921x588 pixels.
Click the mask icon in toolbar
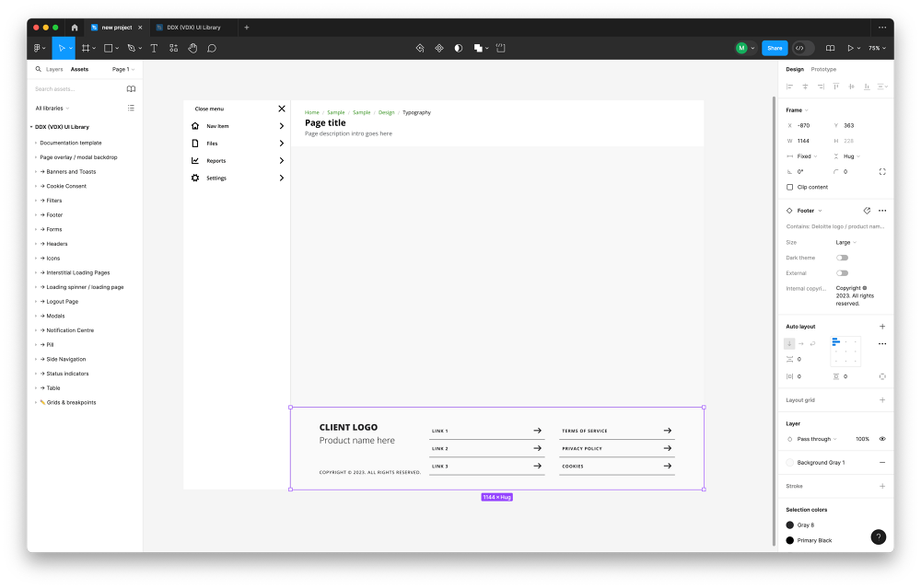tap(459, 48)
